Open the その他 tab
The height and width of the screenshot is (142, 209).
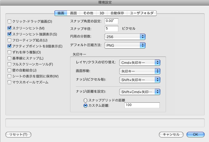[88, 13]
